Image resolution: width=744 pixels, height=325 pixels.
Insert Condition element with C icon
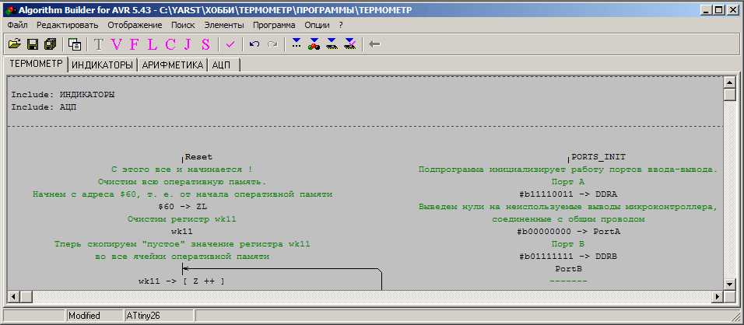[x=170, y=44]
